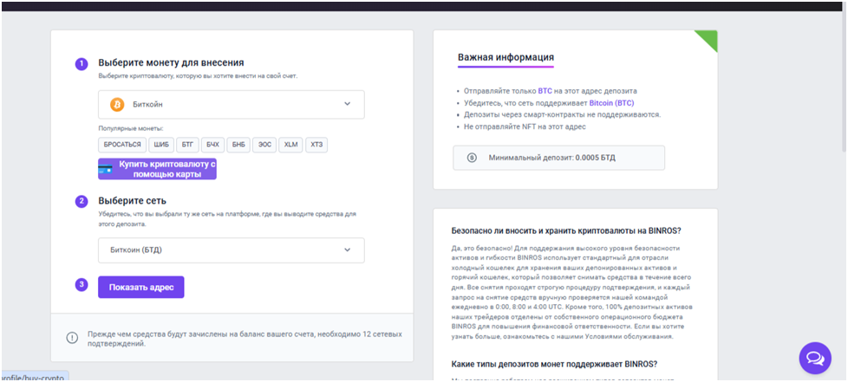Expand the Биткойн coin dropdown
Viewport: 848px width, 382px height.
pos(231,104)
